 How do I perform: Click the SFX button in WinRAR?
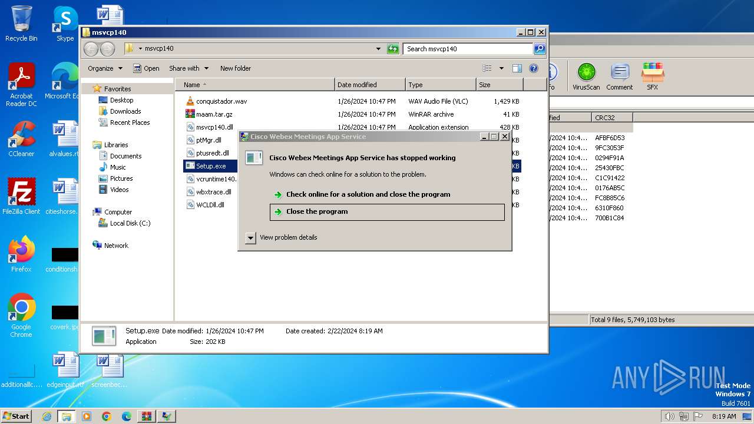[652, 77]
